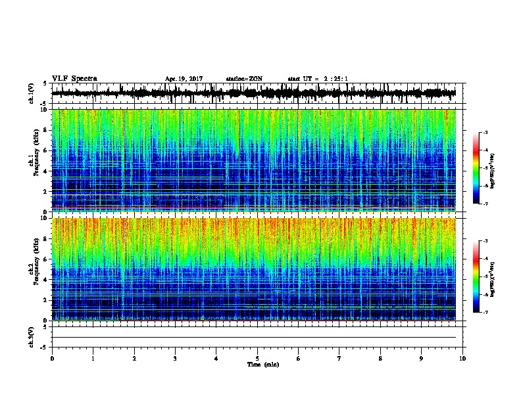Image resolution: width=521 pixels, height=402 pixels.
Task: Click the log(PSD) label beside ch.2 color bar
Action: tap(493, 279)
